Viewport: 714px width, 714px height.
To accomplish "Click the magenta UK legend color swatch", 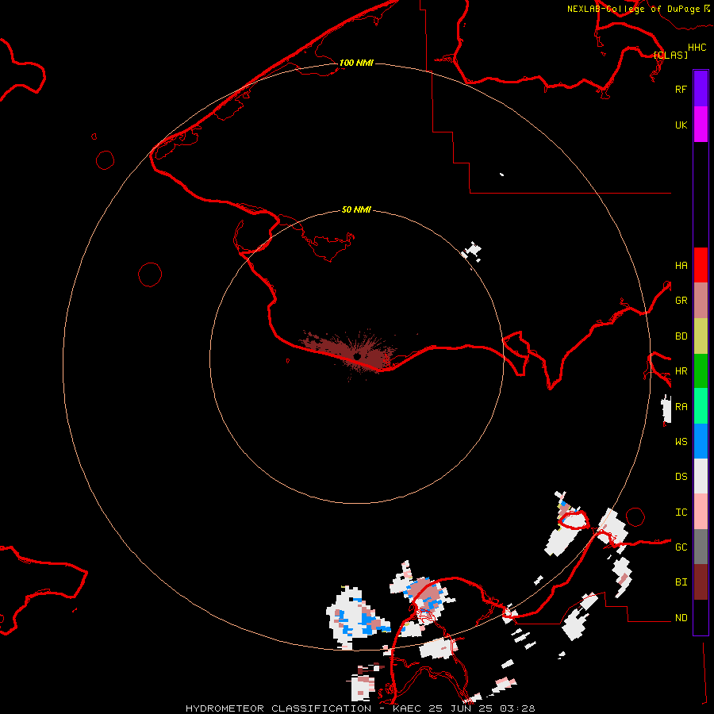I will [x=701, y=125].
